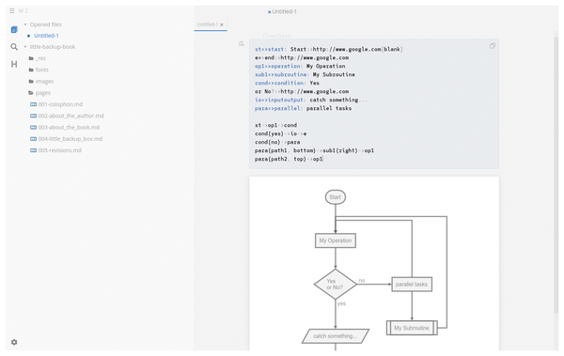
Task: Open settings gear icon
Action: [14, 342]
